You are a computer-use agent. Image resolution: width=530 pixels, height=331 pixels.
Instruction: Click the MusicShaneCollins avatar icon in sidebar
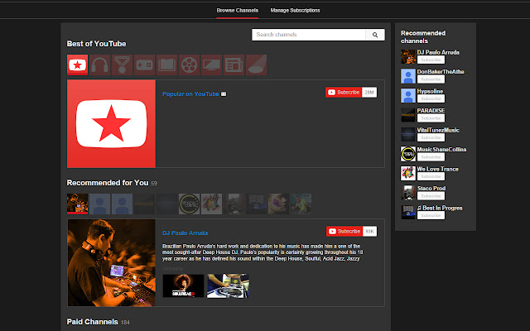[408, 154]
